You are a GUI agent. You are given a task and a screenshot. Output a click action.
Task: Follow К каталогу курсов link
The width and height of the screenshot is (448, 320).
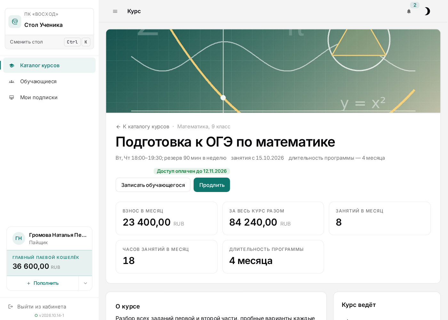click(x=143, y=127)
